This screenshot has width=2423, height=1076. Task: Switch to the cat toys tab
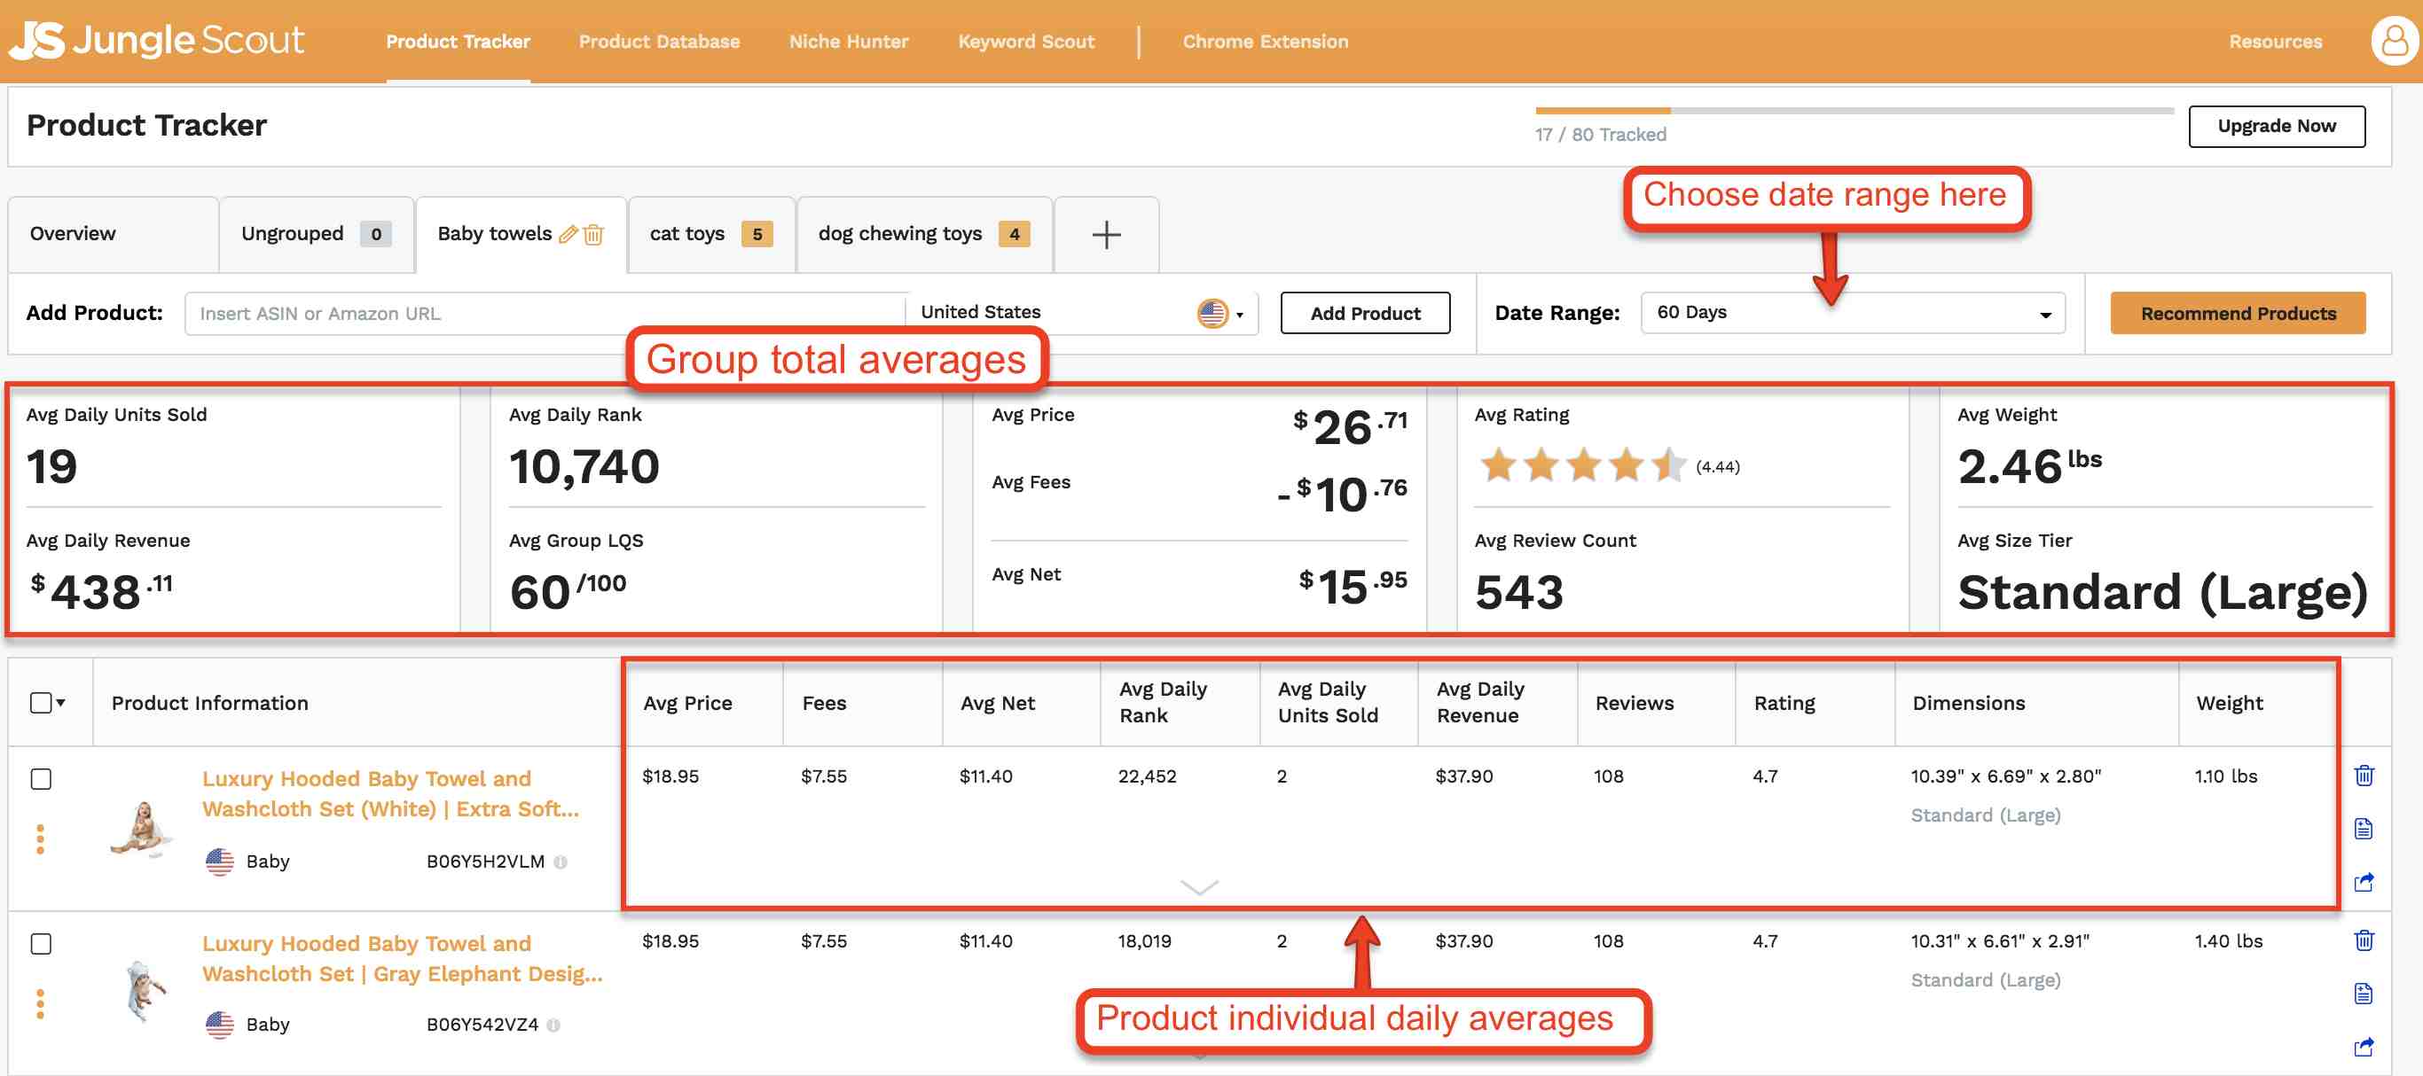tap(711, 235)
